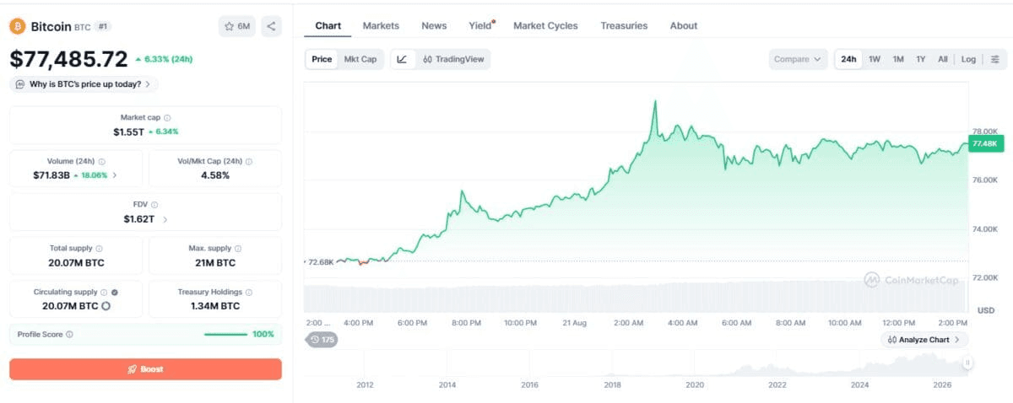Click the $1.55T market cap value
This screenshot has width=1013, height=403.
[128, 132]
